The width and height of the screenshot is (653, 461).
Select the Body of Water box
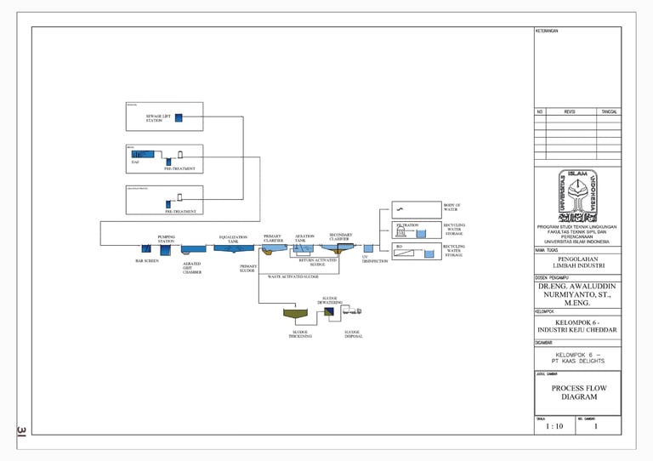pos(417,210)
